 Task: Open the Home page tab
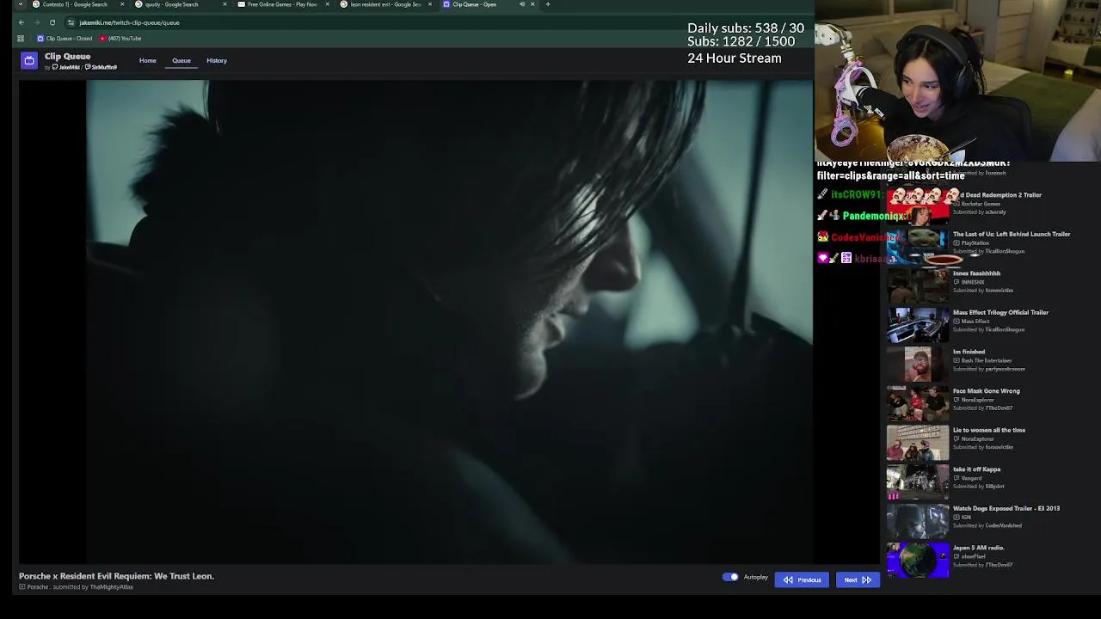click(x=148, y=61)
